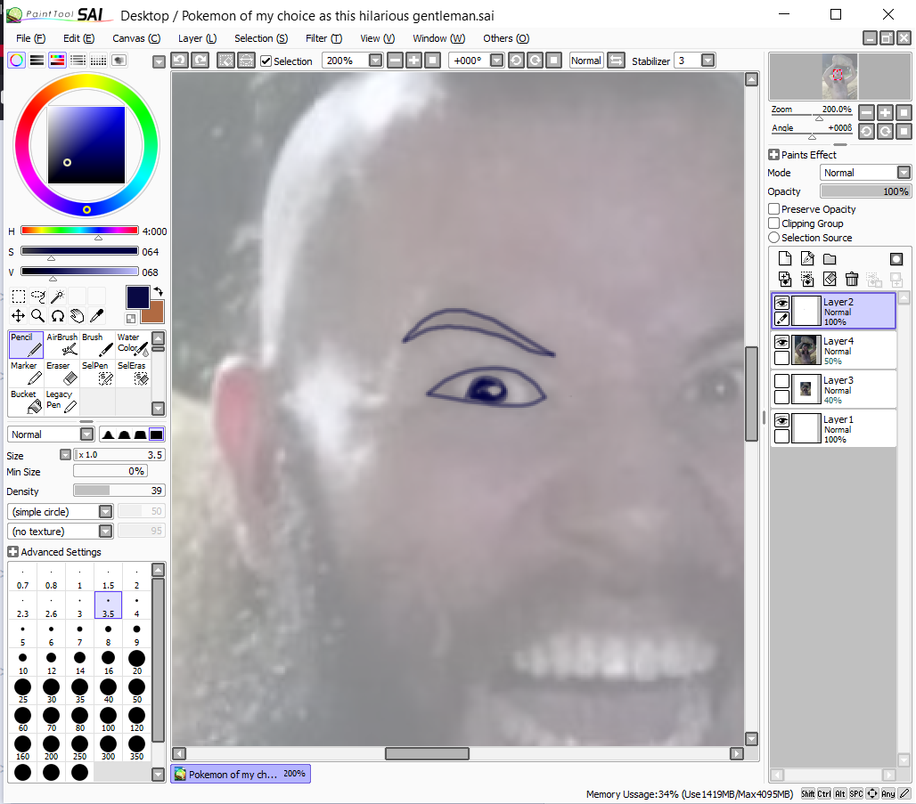Switch to the Pokemon of my ch… document tab

pyautogui.click(x=241, y=774)
